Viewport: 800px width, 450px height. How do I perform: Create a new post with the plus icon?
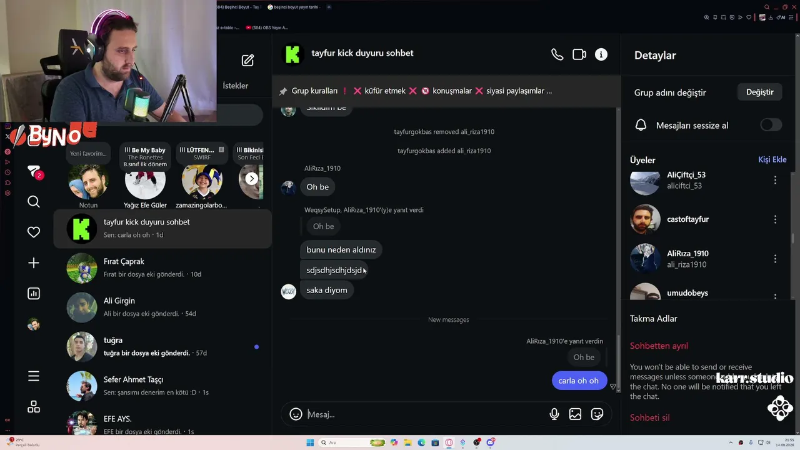(34, 263)
